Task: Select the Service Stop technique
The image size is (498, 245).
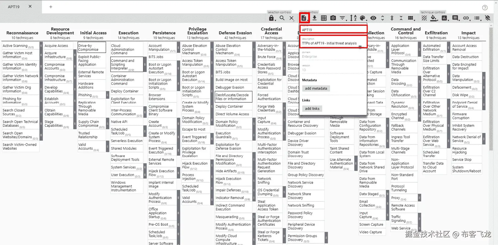Action: click(x=467, y=160)
